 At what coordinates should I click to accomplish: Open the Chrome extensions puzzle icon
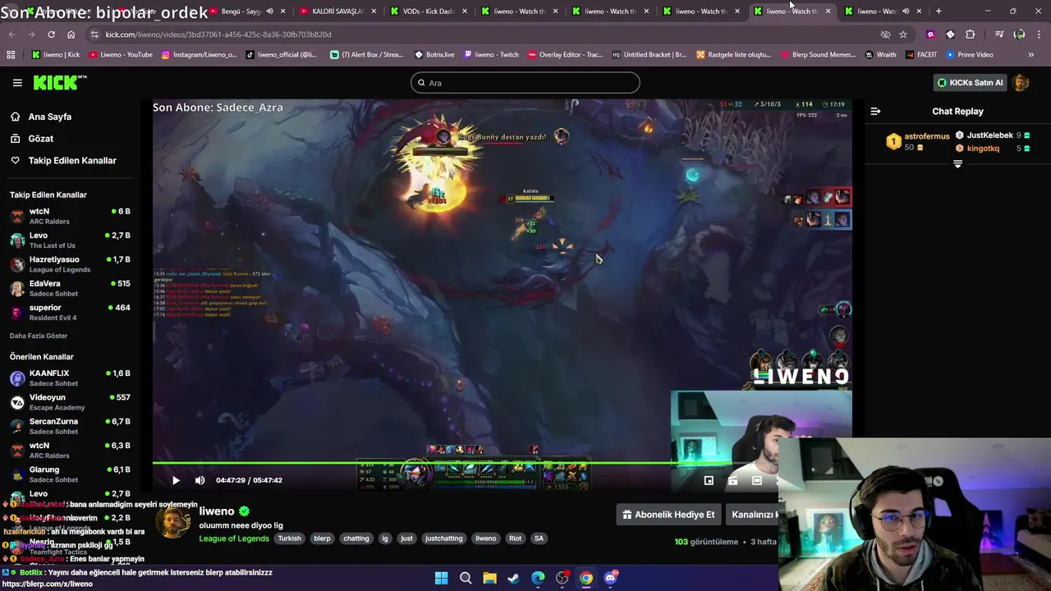pos(970,34)
